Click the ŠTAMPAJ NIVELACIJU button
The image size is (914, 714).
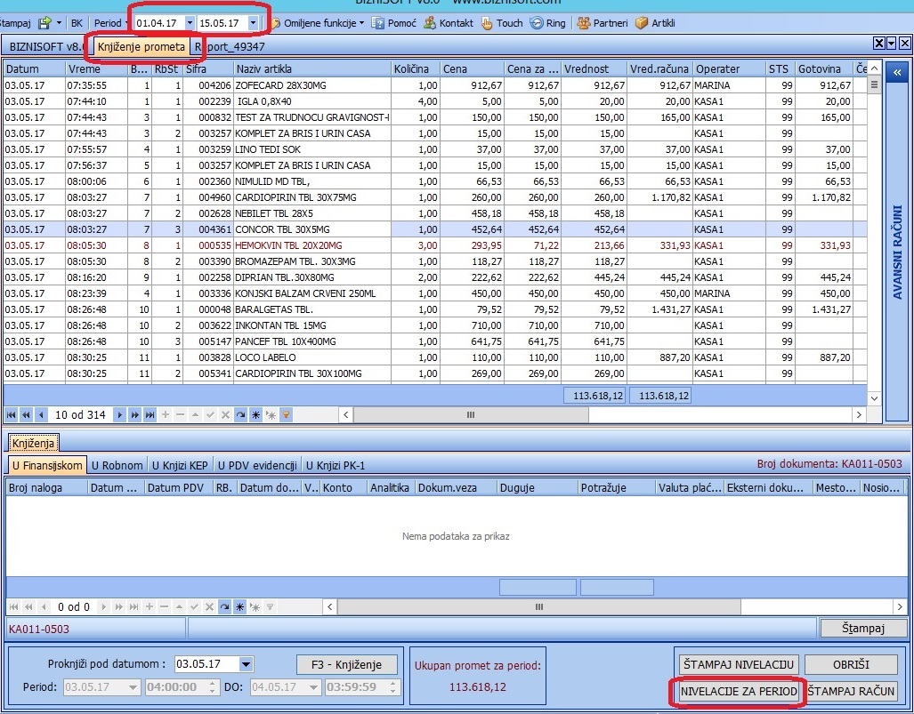(x=739, y=664)
